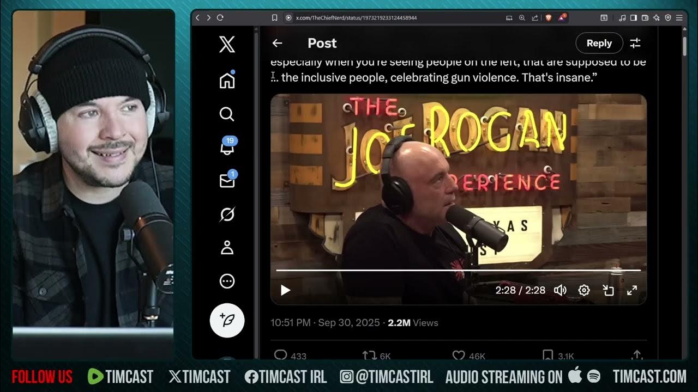
Task: Enable picture-in-picture for the video
Action: tap(608, 290)
